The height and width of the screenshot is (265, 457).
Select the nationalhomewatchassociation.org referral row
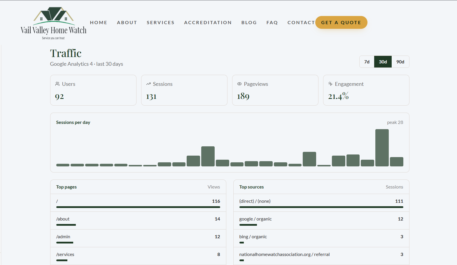coord(321,256)
